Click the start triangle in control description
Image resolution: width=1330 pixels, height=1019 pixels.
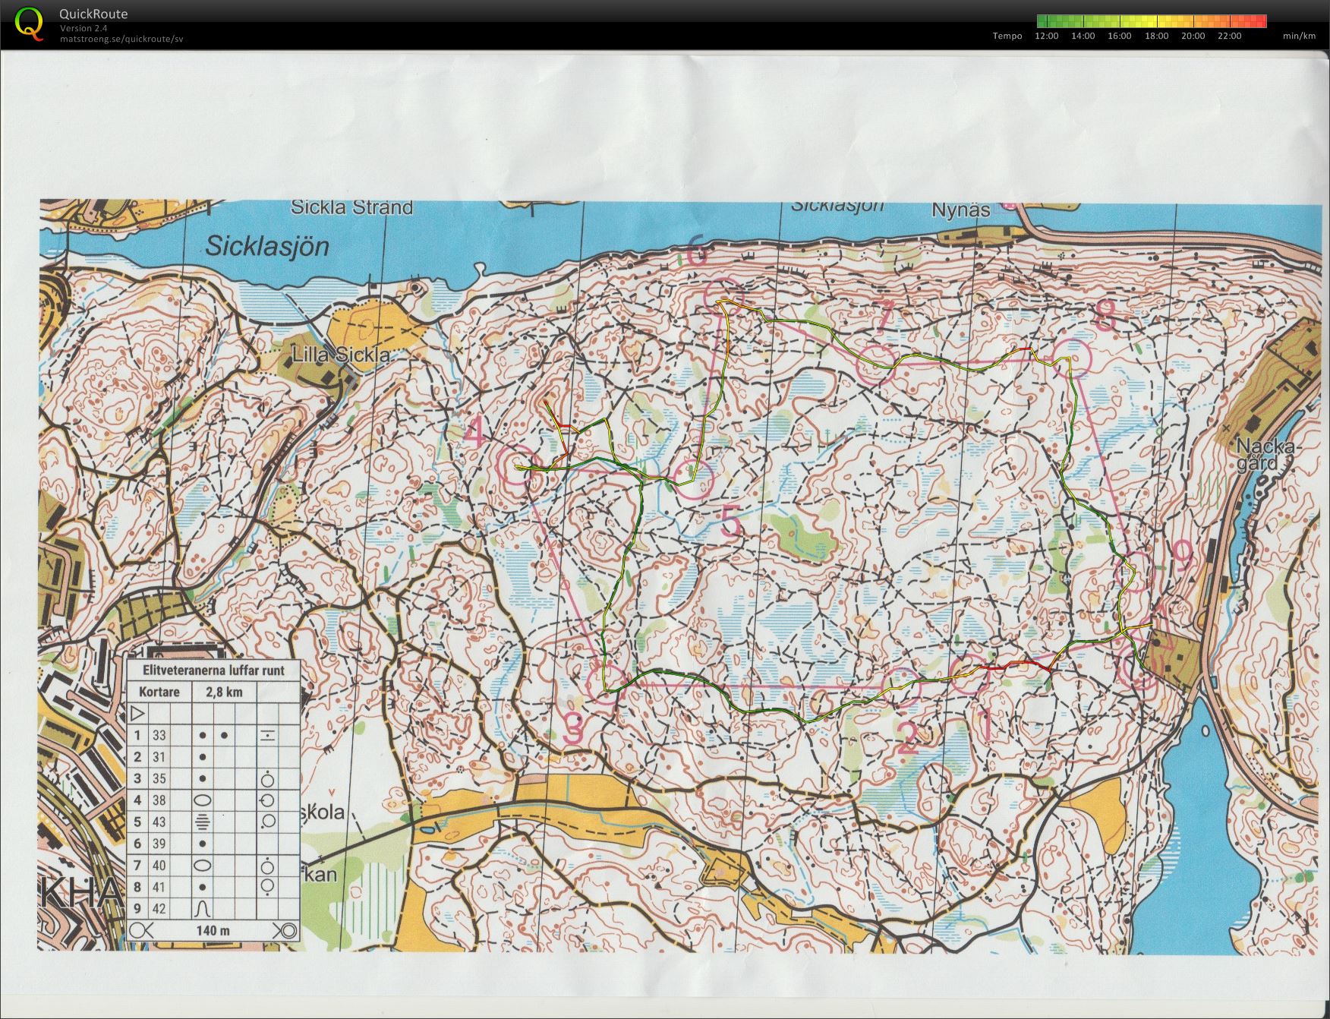pyautogui.click(x=137, y=713)
